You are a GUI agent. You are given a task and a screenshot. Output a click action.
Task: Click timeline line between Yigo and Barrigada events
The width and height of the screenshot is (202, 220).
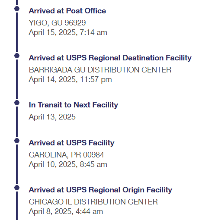17,32
